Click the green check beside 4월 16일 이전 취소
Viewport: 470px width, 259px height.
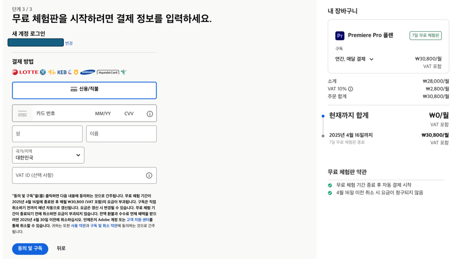[x=330, y=192]
